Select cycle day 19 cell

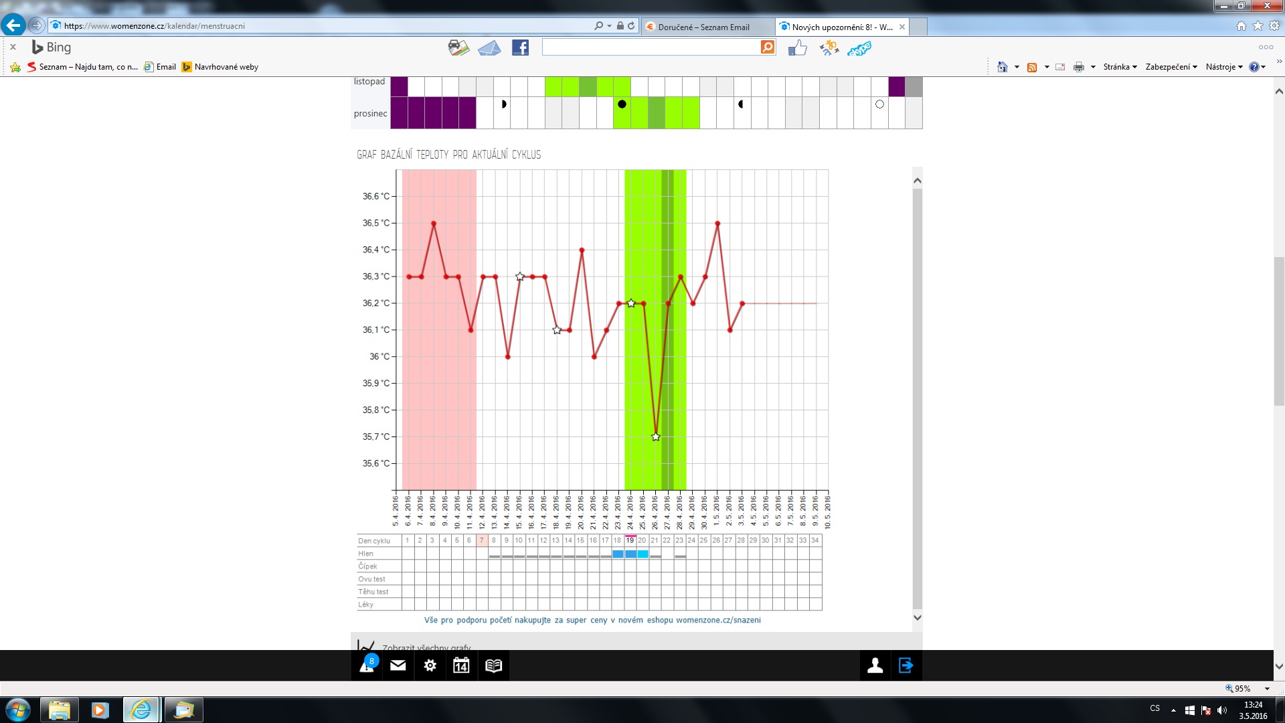pyautogui.click(x=630, y=540)
